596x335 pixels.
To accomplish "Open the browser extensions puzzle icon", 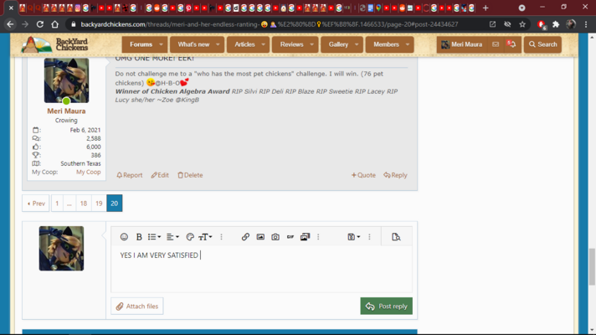I will [x=556, y=24].
